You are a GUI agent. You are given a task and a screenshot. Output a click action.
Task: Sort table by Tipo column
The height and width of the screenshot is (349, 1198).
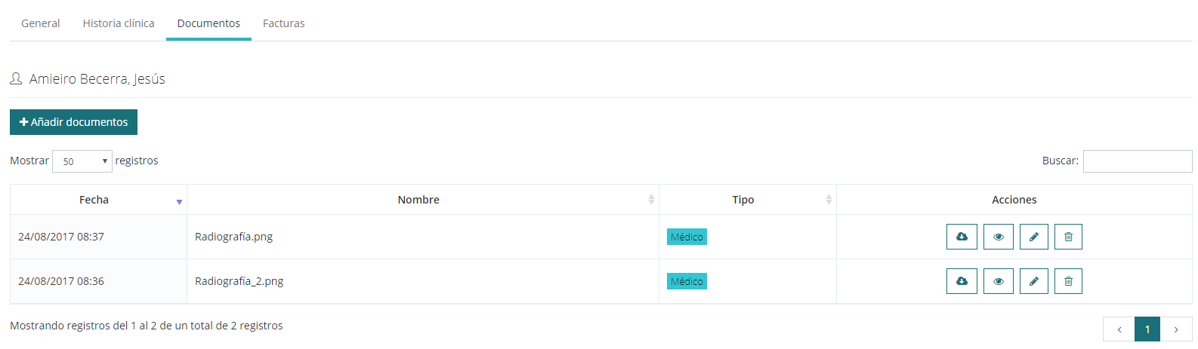click(743, 200)
